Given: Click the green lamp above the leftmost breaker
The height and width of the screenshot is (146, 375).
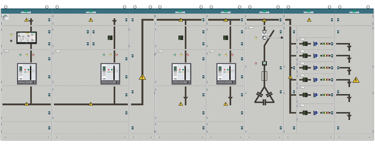Looking at the screenshot, I should pos(21,55).
